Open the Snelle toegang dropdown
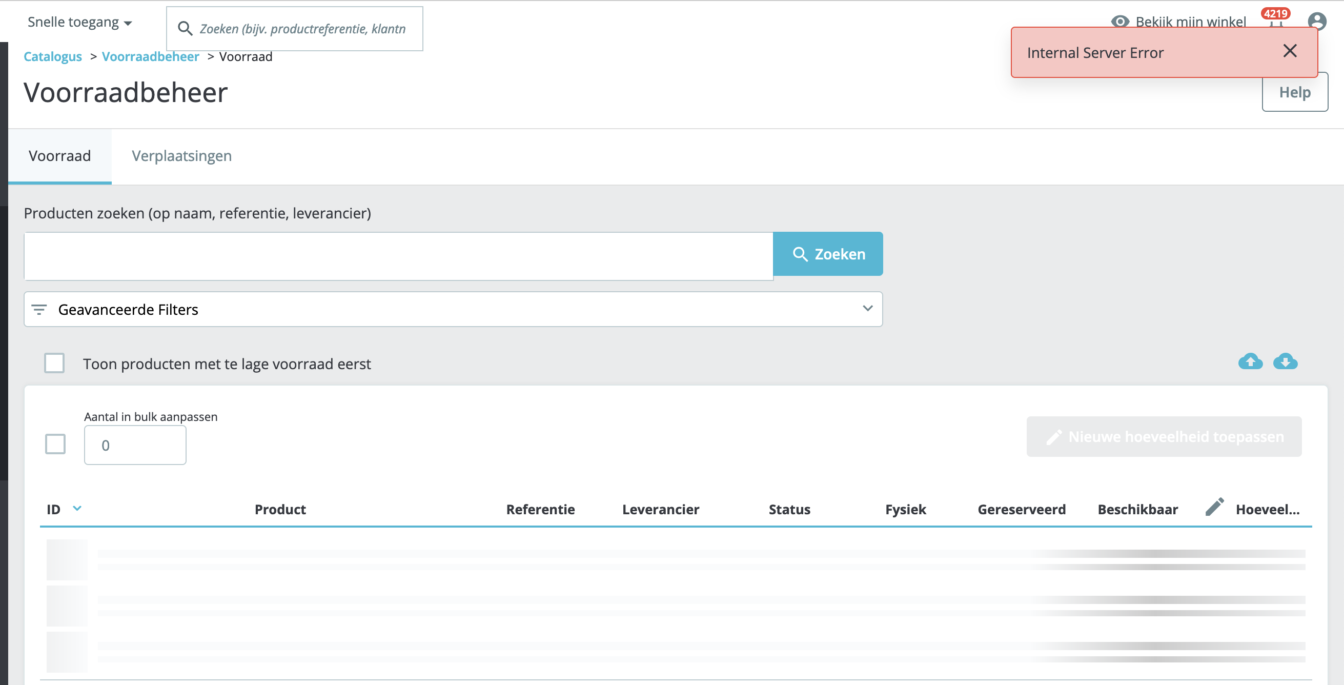This screenshot has width=1344, height=685. point(80,22)
